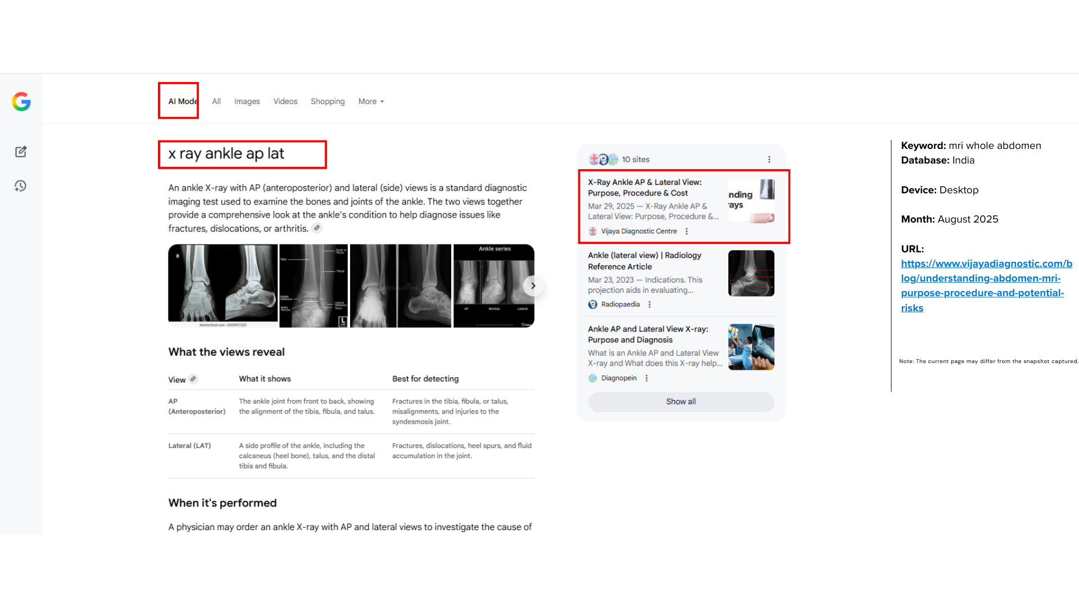Viewport: 1079px width, 607px height.
Task: Open the three-dot menu for Vijaya Diagnostic Centre
Action: click(686, 232)
